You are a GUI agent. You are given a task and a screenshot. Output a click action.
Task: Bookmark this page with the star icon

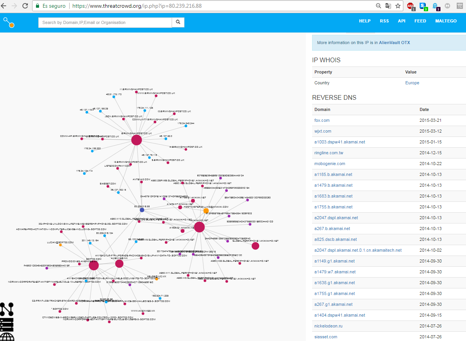pyautogui.click(x=398, y=6)
